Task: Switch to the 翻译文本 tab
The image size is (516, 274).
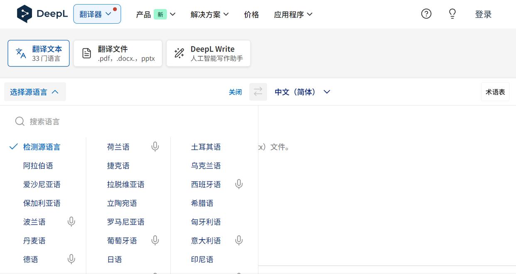Action: click(x=39, y=53)
